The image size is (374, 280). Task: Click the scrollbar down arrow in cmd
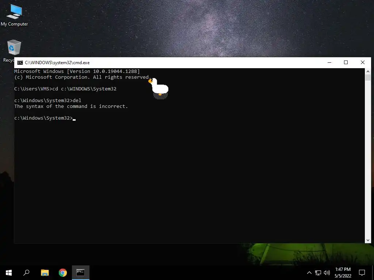click(368, 240)
